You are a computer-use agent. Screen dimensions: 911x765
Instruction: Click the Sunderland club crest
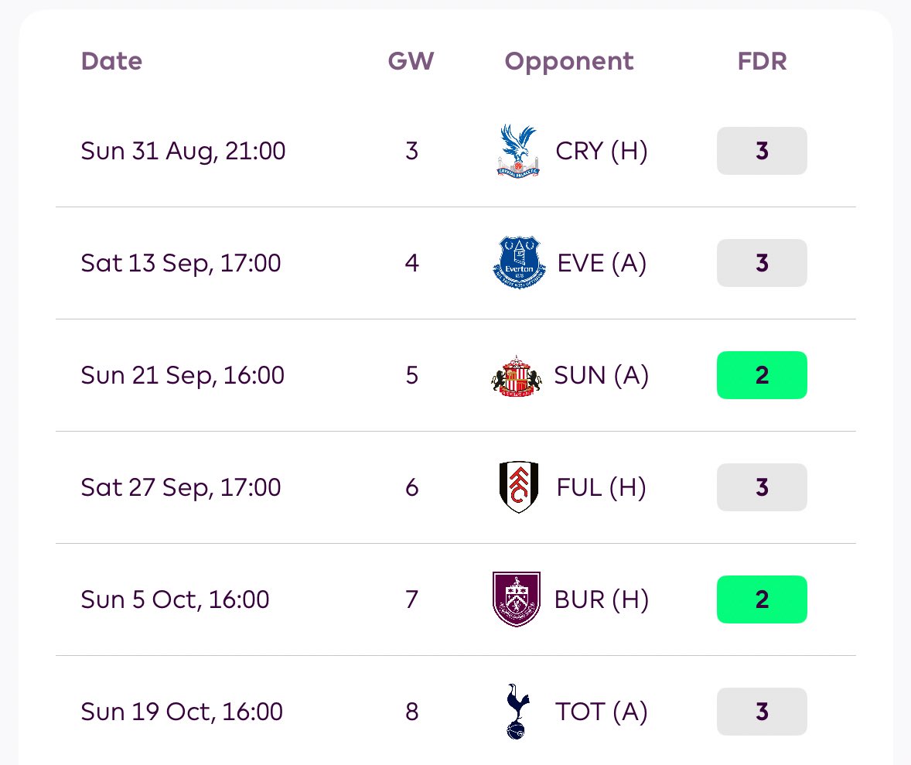point(516,375)
